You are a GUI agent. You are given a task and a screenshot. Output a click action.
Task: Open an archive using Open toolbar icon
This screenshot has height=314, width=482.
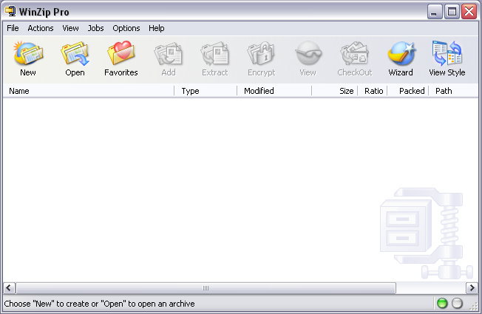(75, 58)
